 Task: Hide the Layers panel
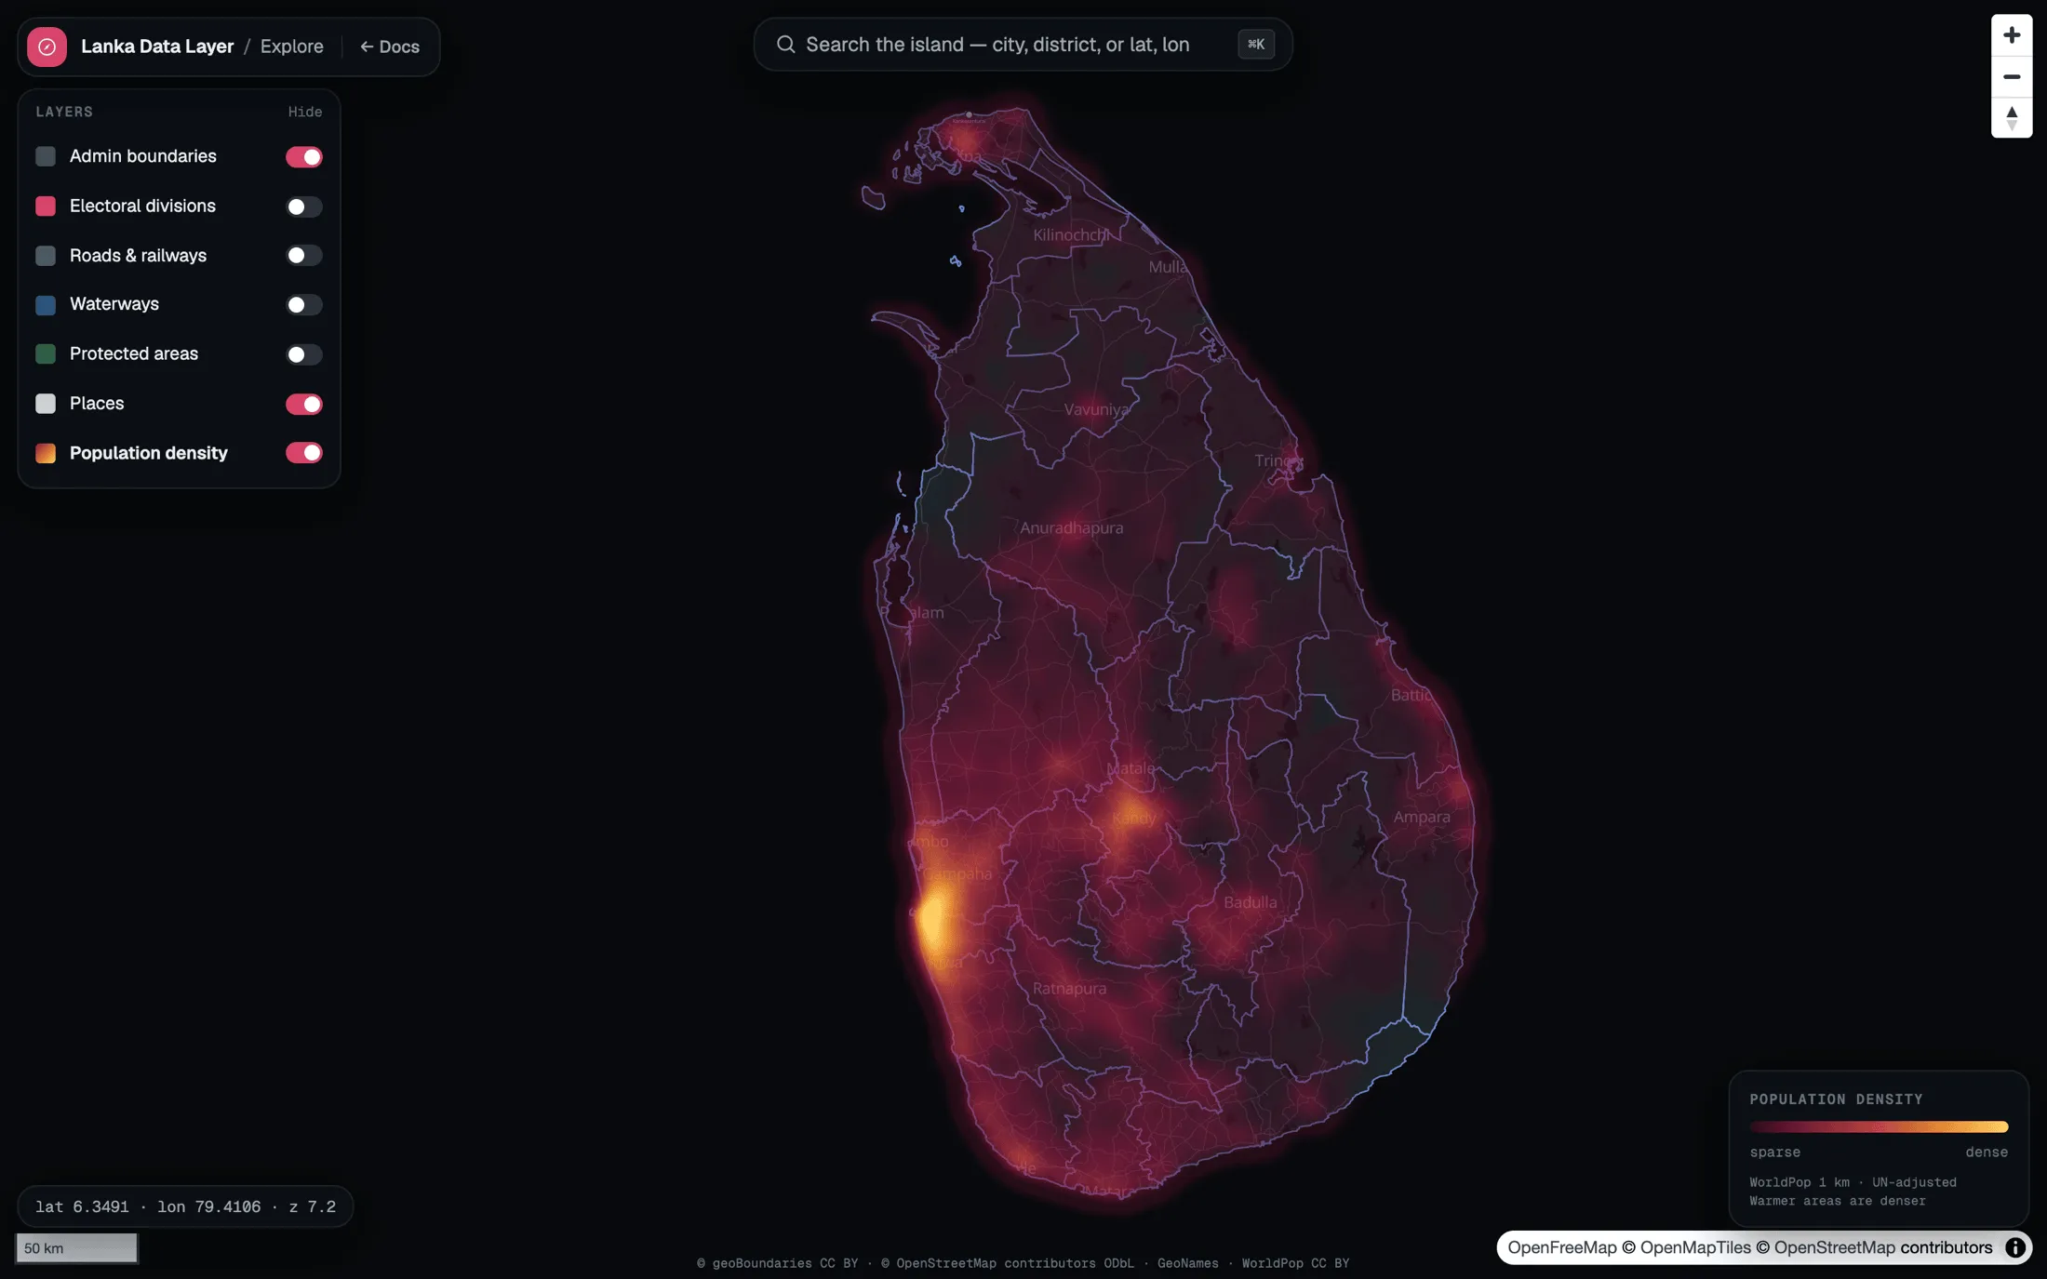pyautogui.click(x=305, y=112)
